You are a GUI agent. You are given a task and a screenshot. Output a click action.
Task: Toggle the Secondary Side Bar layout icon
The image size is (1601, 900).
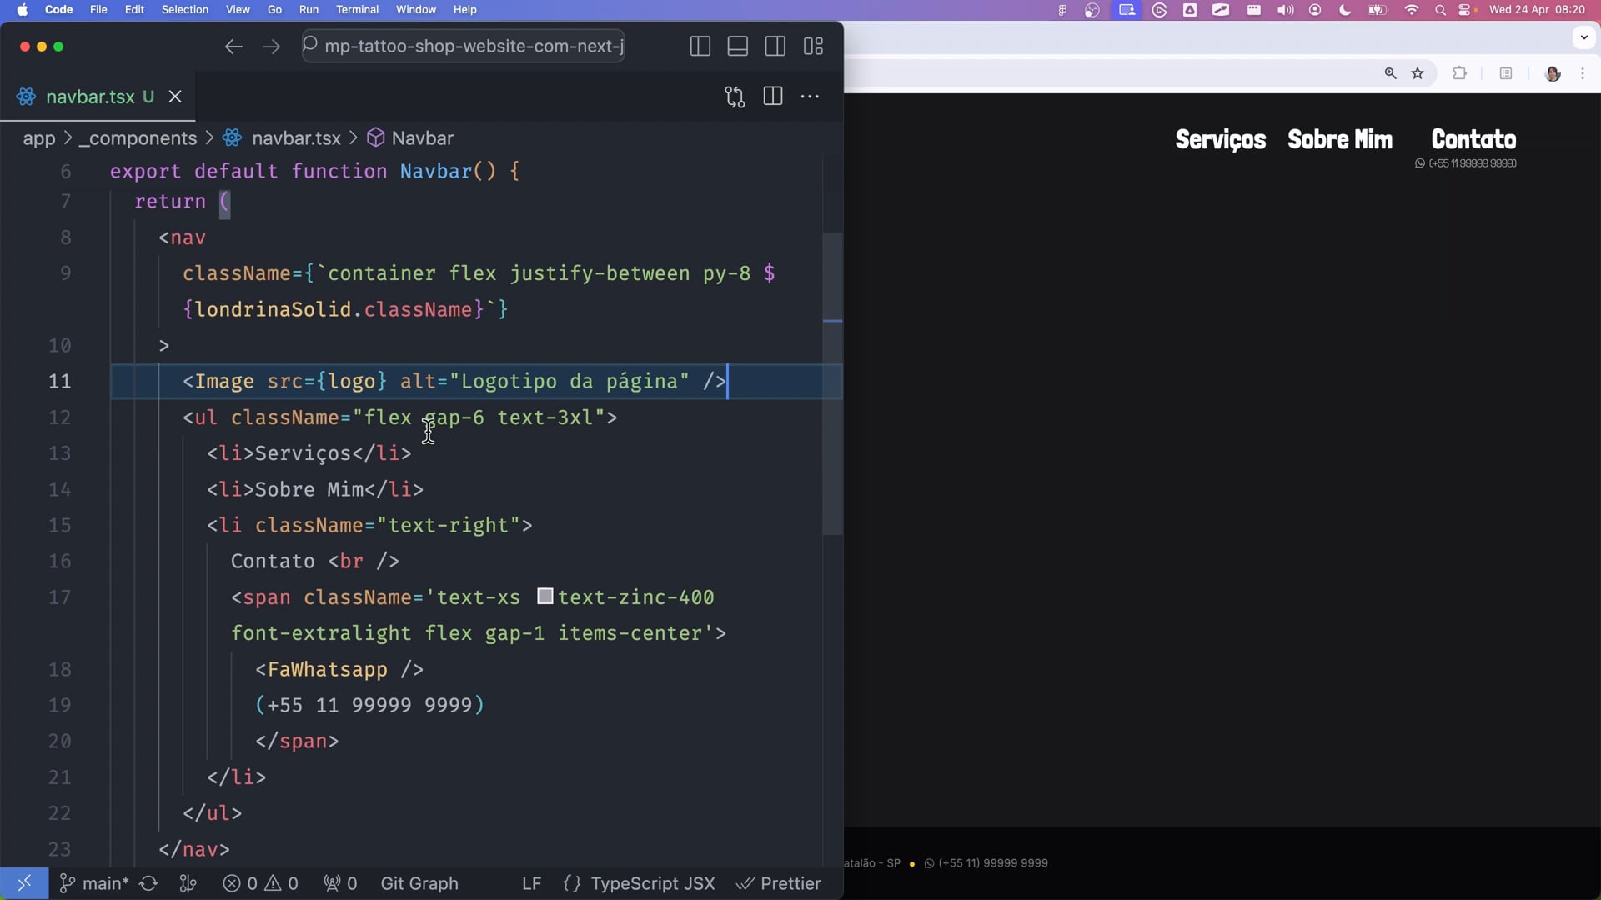click(775, 47)
